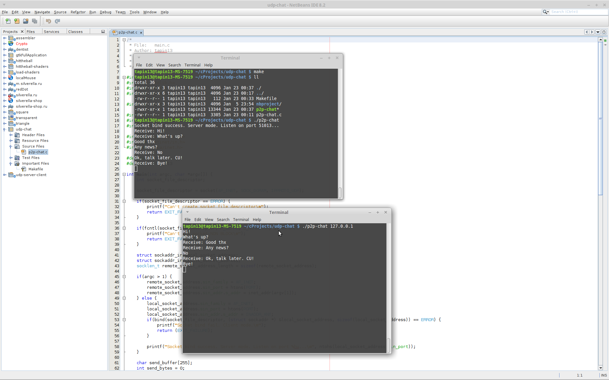
Task: Click the Redo toolbar icon
Action: 57,21
